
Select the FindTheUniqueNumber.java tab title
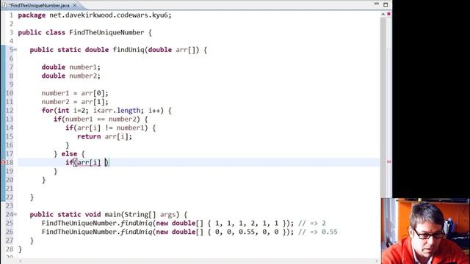click(x=39, y=5)
